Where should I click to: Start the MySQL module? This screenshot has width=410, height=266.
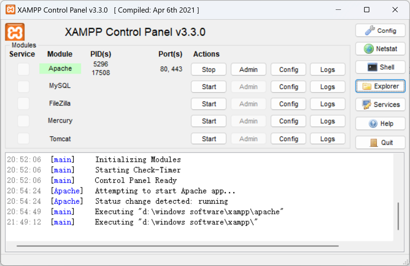(x=209, y=87)
